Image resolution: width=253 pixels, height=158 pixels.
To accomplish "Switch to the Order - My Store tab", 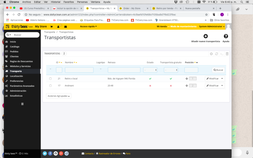I will coord(132,8).
